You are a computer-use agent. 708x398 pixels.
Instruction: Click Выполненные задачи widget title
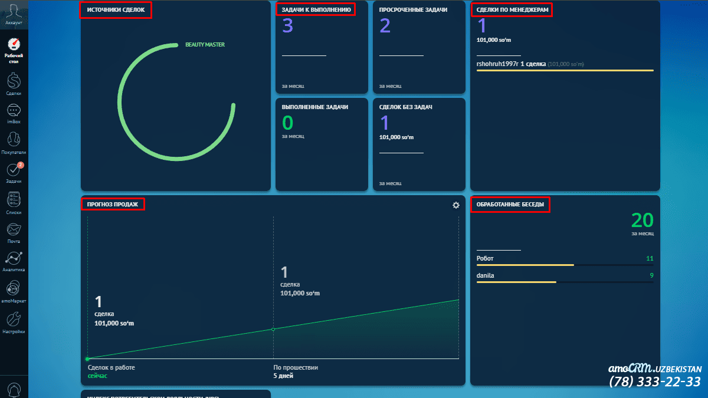pos(314,107)
